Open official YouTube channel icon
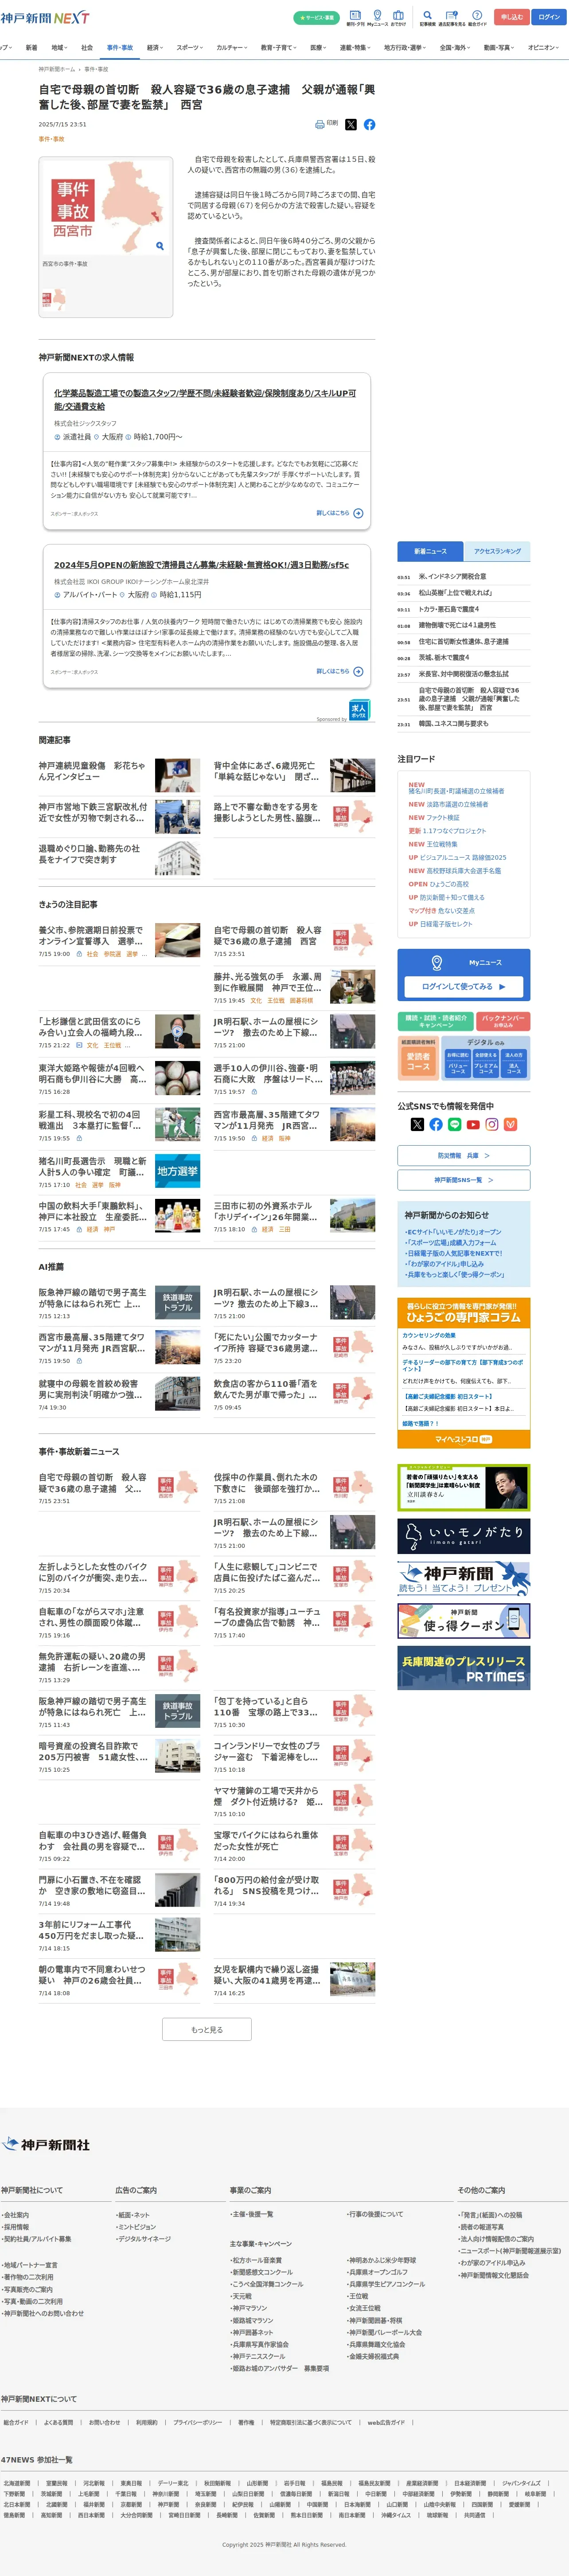569x2576 pixels. pos(473,1124)
